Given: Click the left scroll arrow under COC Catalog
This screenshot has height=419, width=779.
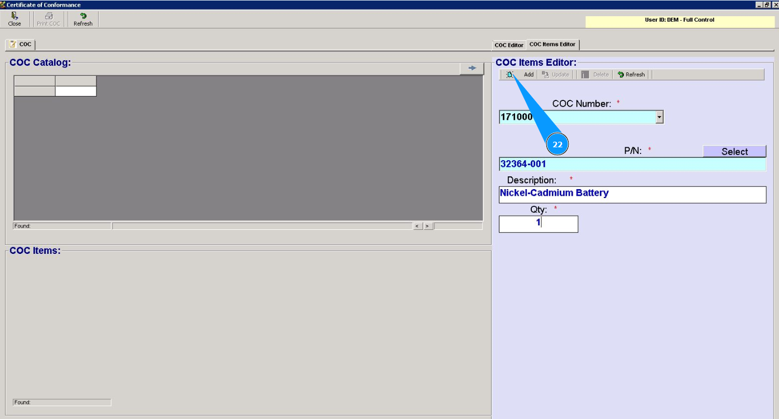Looking at the screenshot, I should point(417,226).
